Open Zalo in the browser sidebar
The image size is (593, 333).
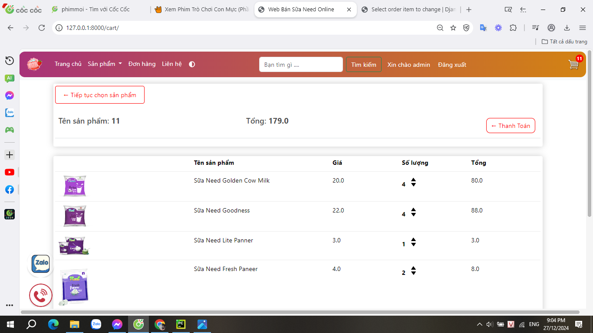10,113
